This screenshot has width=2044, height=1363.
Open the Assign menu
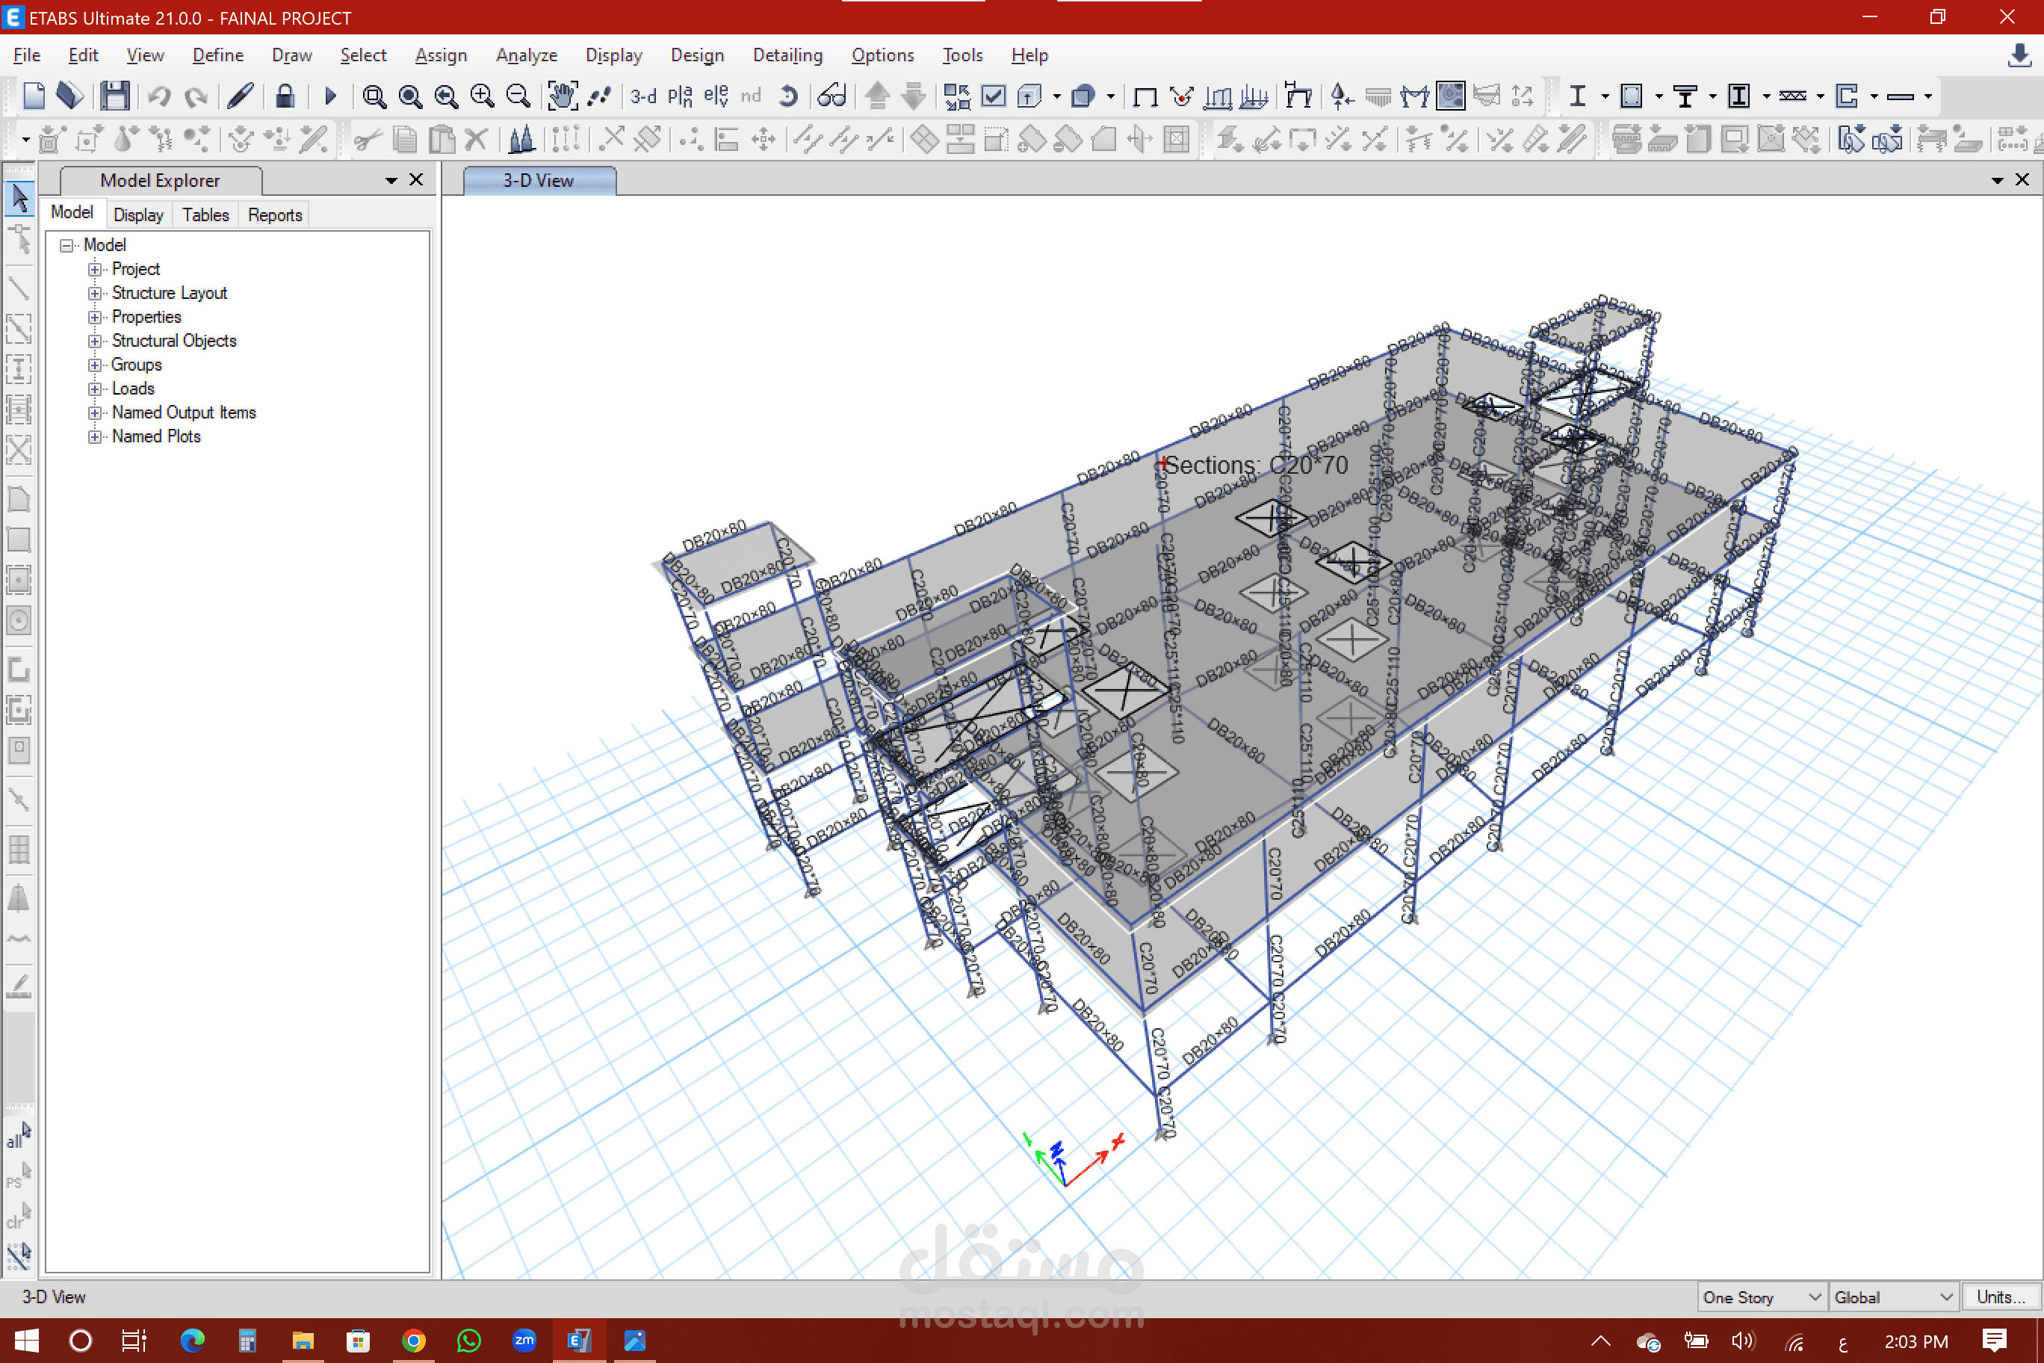coord(441,55)
